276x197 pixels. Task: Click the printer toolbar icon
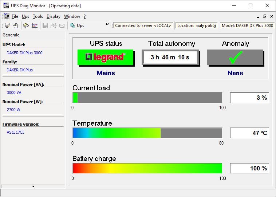pos(54,25)
